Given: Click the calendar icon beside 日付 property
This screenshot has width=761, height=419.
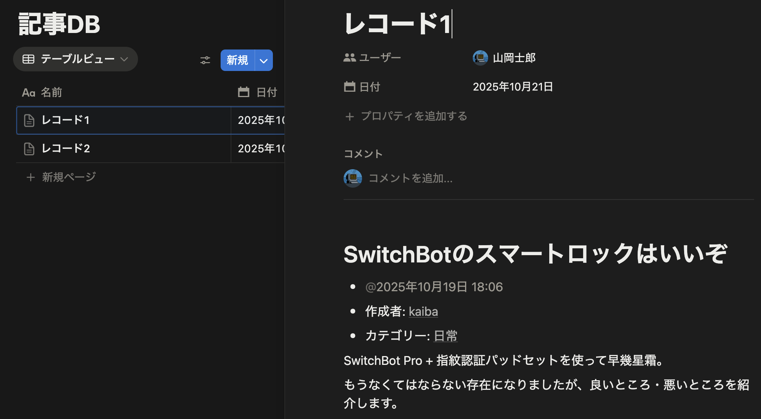Looking at the screenshot, I should pyautogui.click(x=349, y=87).
